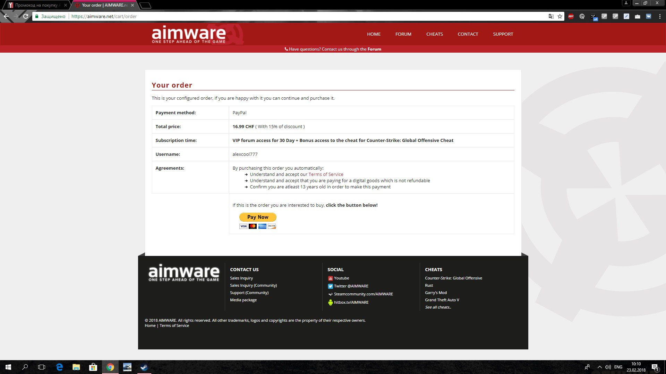
Task: Click the PayPal payment method value
Action: click(239, 113)
